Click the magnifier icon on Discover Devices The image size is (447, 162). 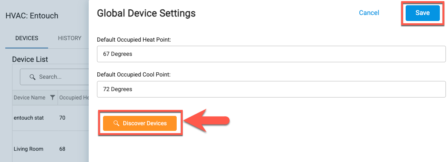click(116, 123)
